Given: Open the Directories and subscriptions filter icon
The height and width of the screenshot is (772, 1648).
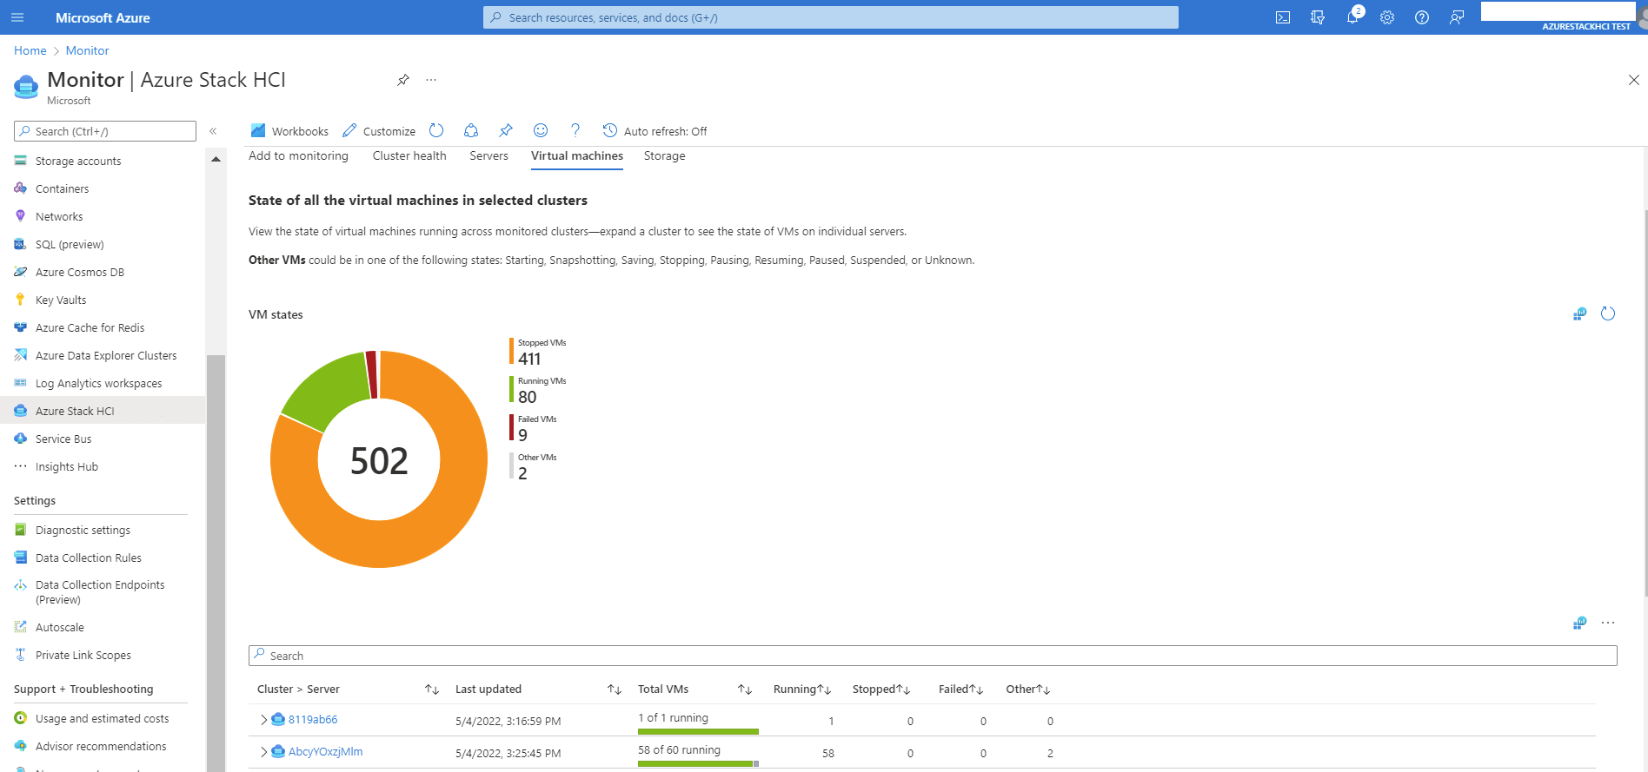Looking at the screenshot, I should point(1318,17).
